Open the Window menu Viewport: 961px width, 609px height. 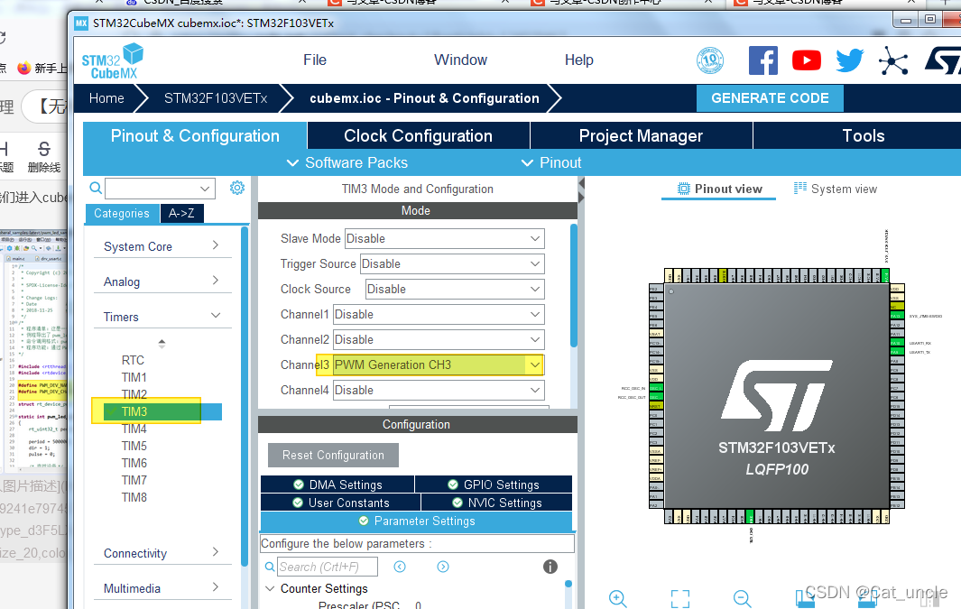tap(461, 60)
